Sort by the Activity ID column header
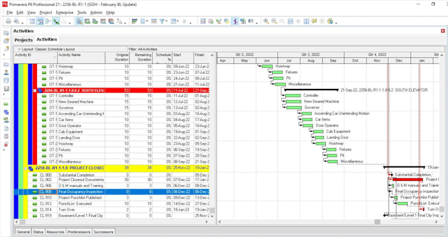448x237 pixels. [36, 57]
